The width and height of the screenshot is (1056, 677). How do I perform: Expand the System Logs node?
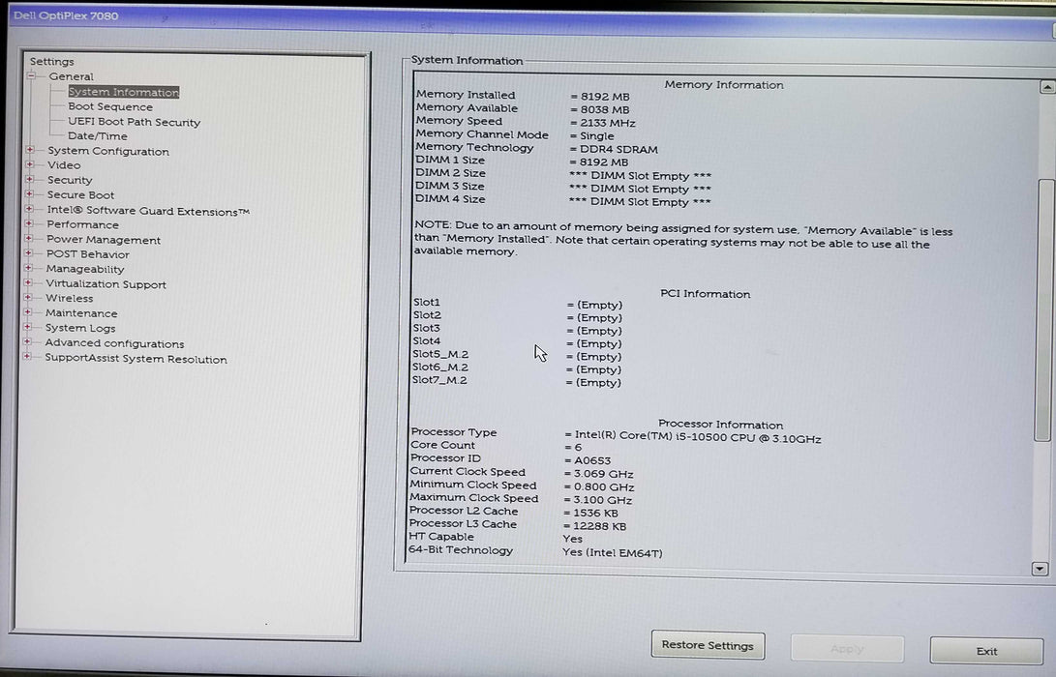coord(28,327)
